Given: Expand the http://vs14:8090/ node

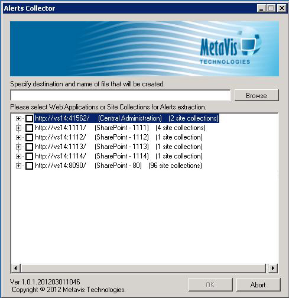Looking at the screenshot, I should (x=18, y=166).
